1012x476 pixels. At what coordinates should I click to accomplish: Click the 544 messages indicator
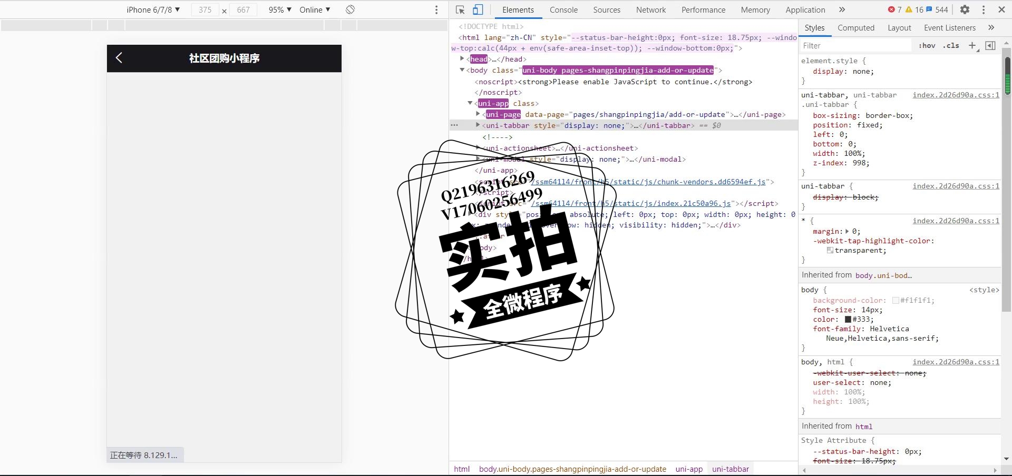937,9
